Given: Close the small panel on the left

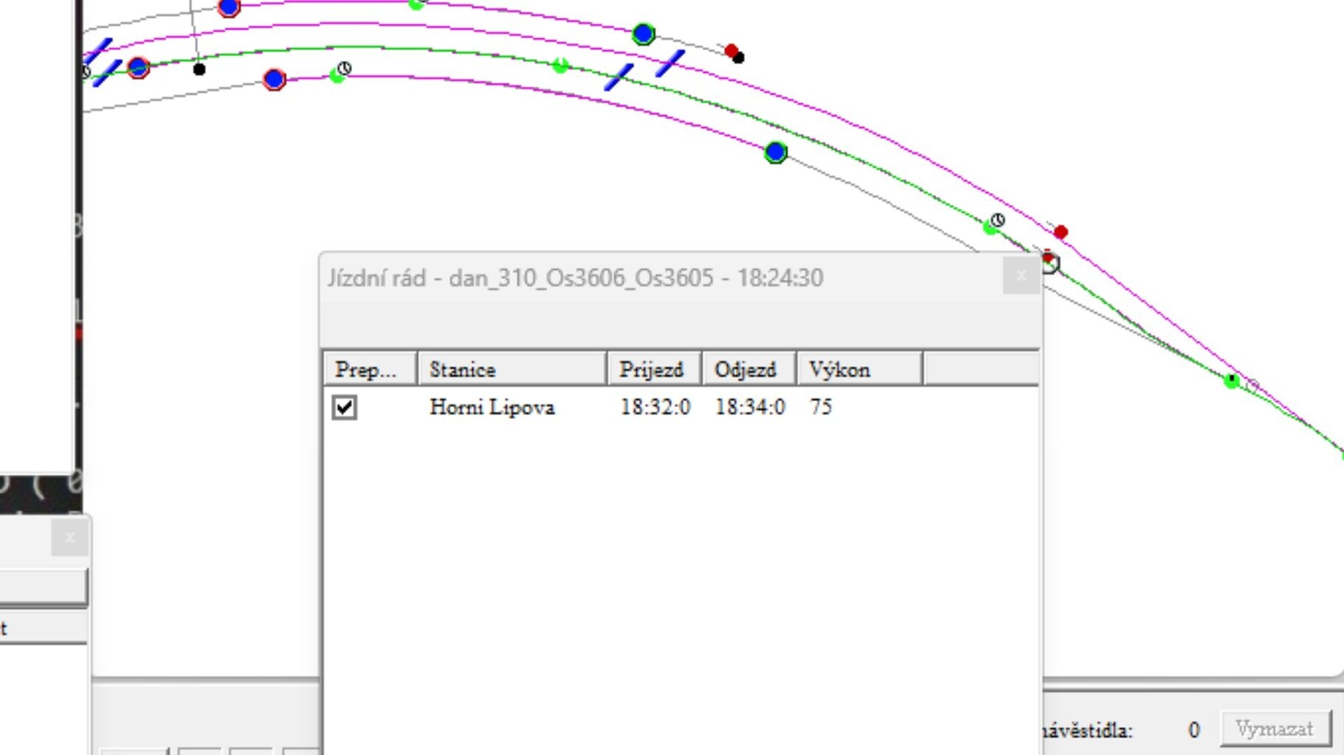Looking at the screenshot, I should tap(70, 537).
